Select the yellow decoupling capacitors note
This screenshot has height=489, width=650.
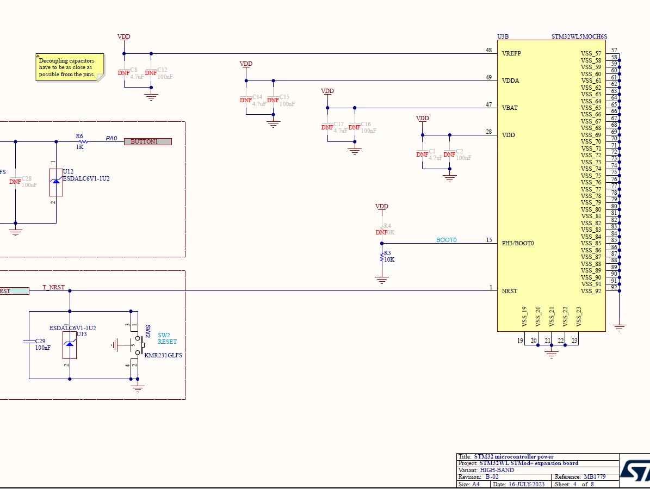70,67
